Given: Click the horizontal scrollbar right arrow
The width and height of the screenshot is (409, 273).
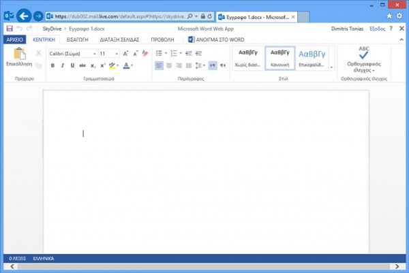Looking at the screenshot, I should click(x=397, y=266).
